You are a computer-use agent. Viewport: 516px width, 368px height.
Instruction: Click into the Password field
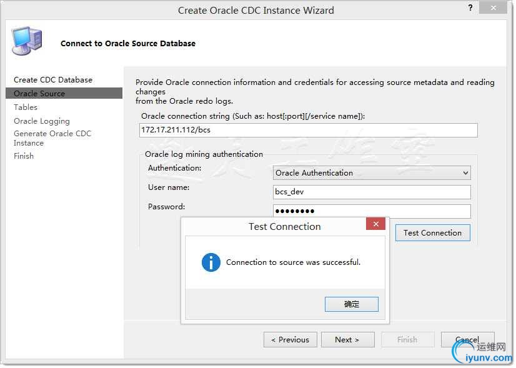[372, 211]
